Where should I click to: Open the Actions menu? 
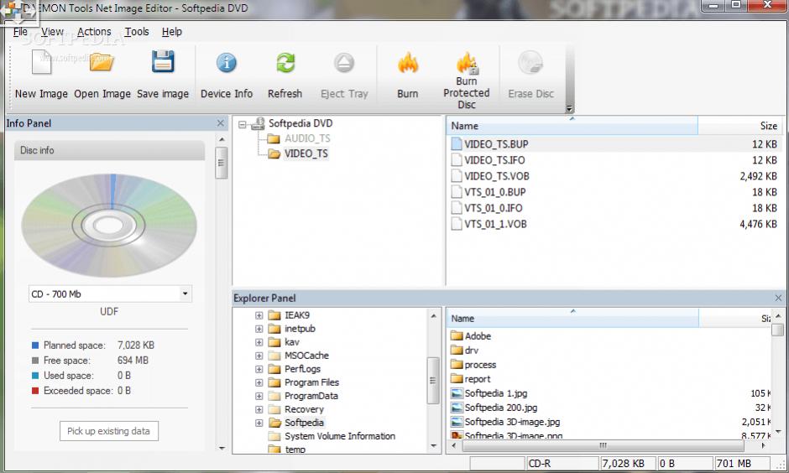tap(94, 32)
